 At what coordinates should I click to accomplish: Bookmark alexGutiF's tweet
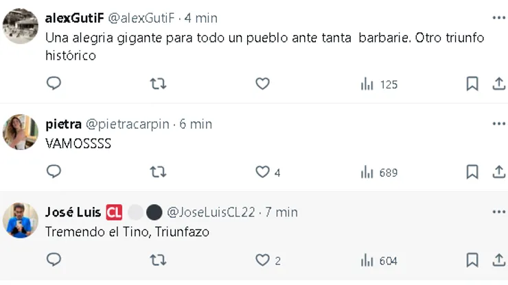click(x=472, y=84)
